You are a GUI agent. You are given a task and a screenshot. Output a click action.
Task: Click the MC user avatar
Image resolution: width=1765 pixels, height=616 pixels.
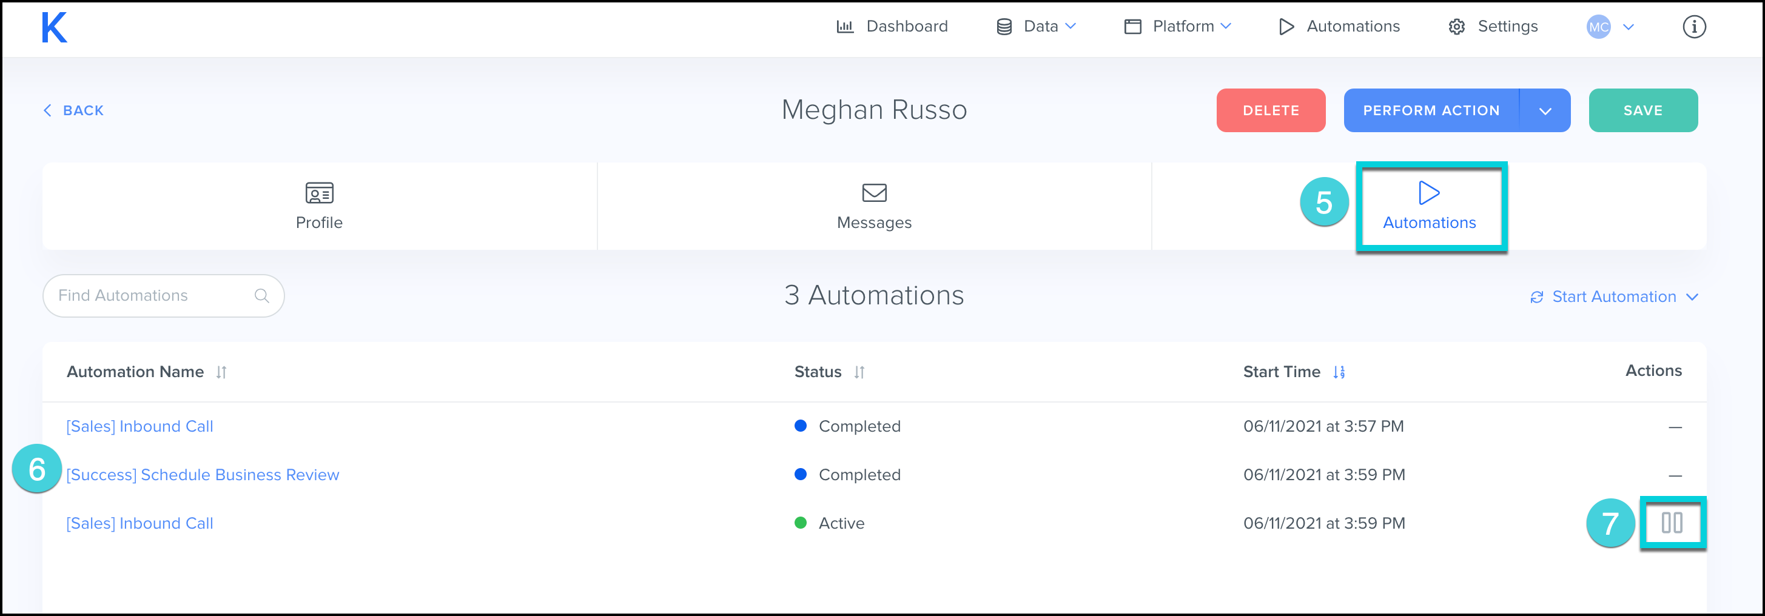pos(1598,27)
